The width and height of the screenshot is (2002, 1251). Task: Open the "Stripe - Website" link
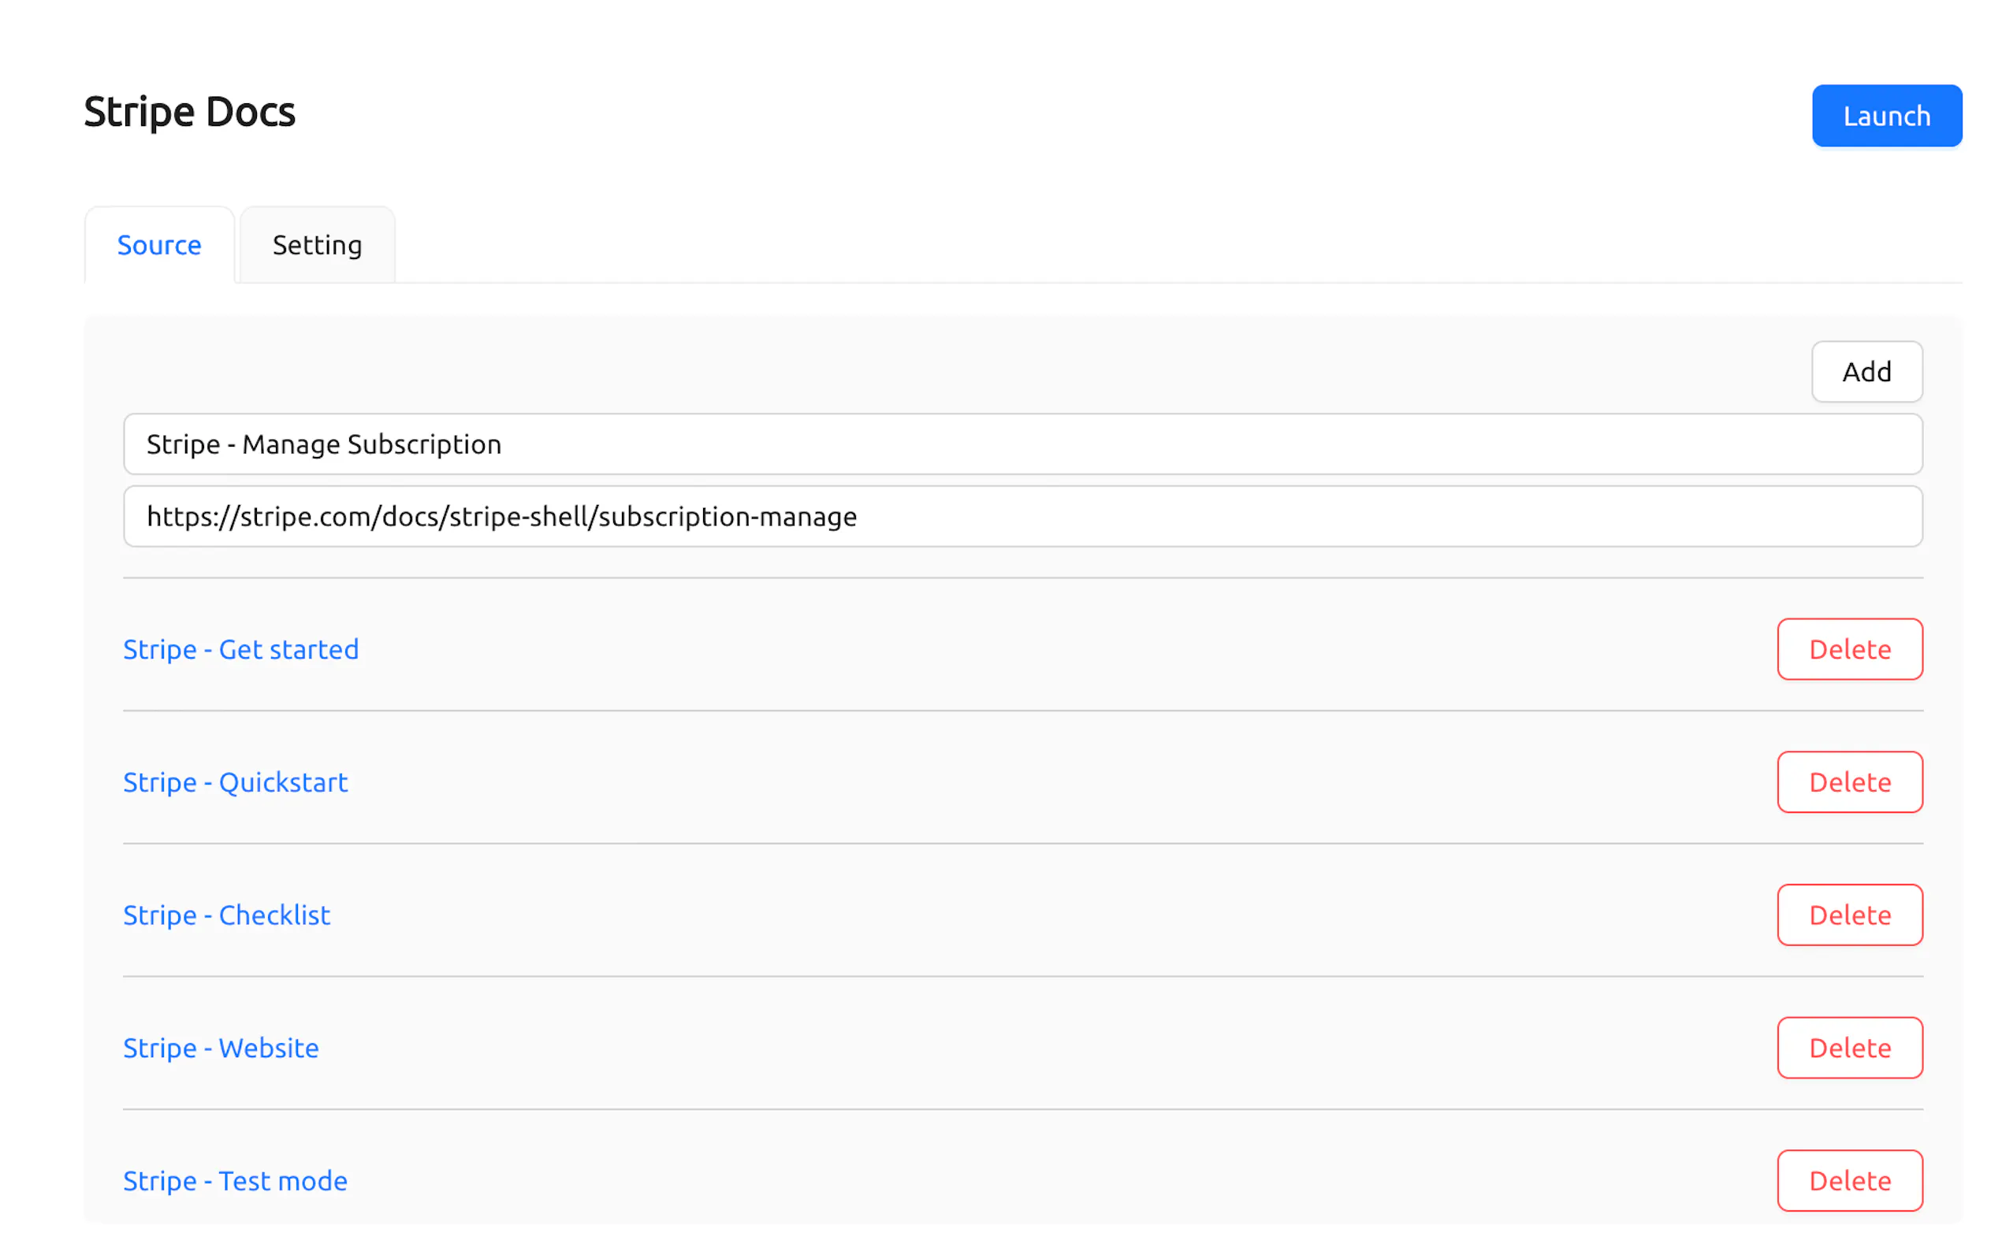click(x=220, y=1049)
